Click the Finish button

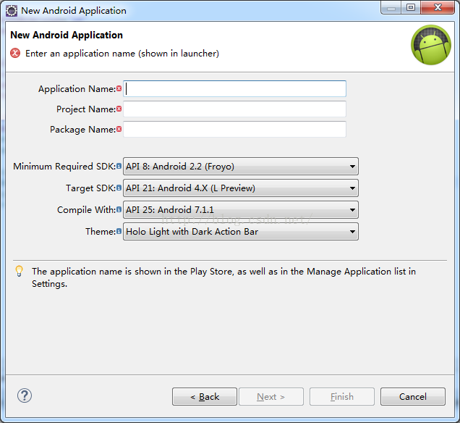(x=342, y=397)
